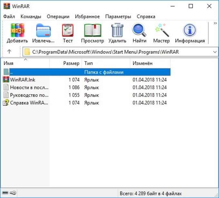The height and width of the screenshot is (198, 219).
Task: Click the Папка с файлами type text
Action: click(104, 72)
